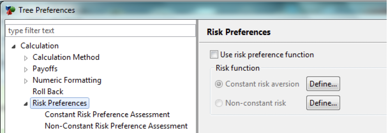Open Define for Constant risk aversion
Image resolution: width=388 pixels, height=133 pixels.
(x=323, y=84)
